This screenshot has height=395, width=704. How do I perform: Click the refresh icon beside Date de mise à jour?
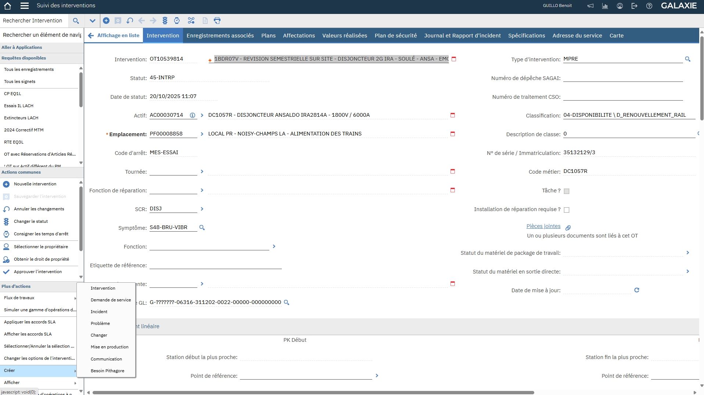637,290
